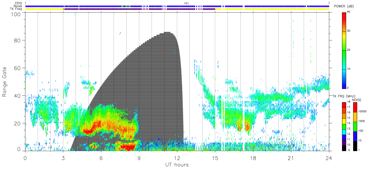The image size is (370, 171).
Task: Click the CPID value '151'
Action: [186, 3]
